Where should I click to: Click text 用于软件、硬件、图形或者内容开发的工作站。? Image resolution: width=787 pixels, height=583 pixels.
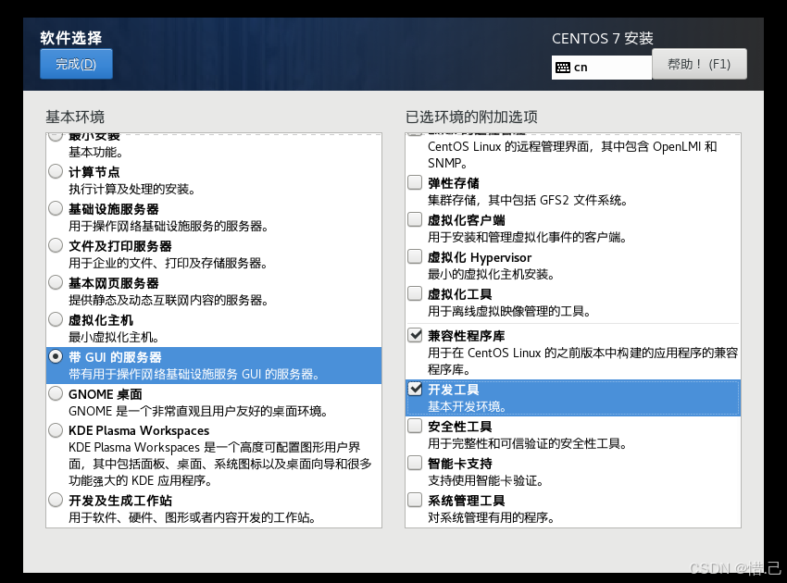click(193, 518)
